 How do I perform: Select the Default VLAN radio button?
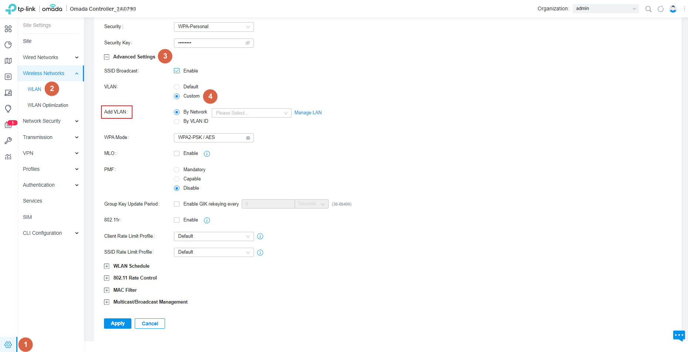(177, 87)
